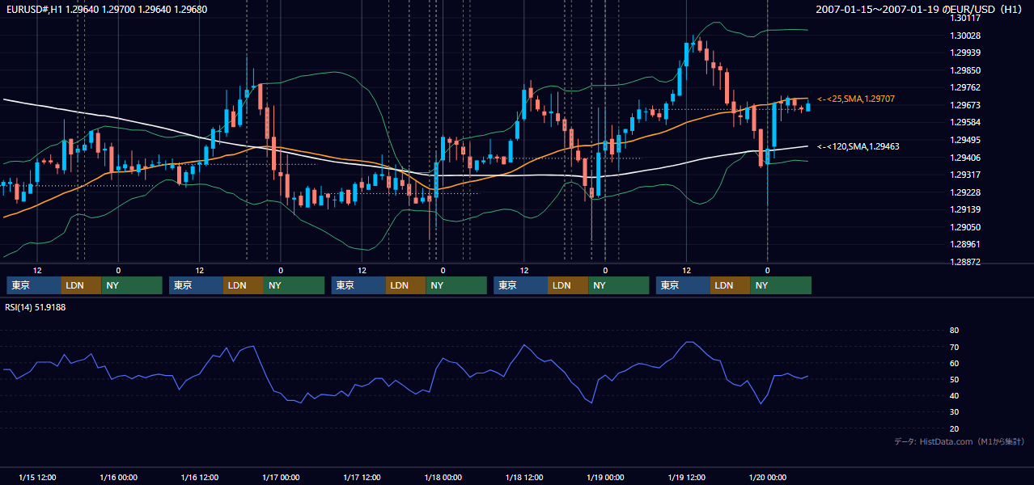
Task: Select the 1/18 12:00 date label
Action: [524, 478]
